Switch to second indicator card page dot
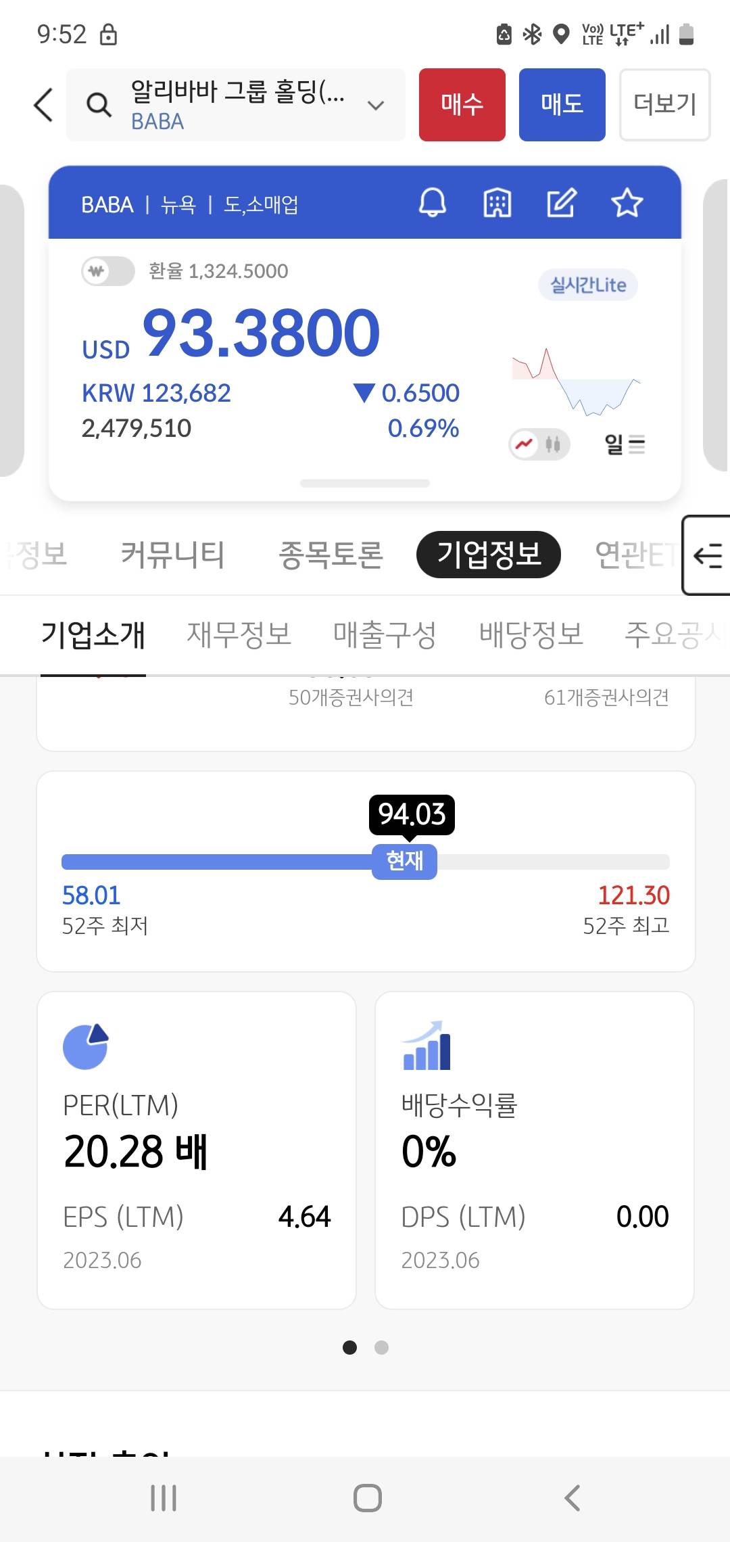This screenshot has height=1542, width=730. point(381,1347)
